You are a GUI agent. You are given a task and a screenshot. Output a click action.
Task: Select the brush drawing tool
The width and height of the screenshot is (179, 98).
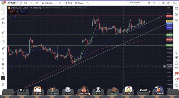tap(3, 33)
